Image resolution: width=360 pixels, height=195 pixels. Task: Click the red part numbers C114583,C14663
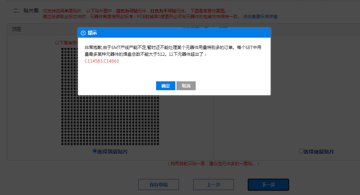coord(102,61)
